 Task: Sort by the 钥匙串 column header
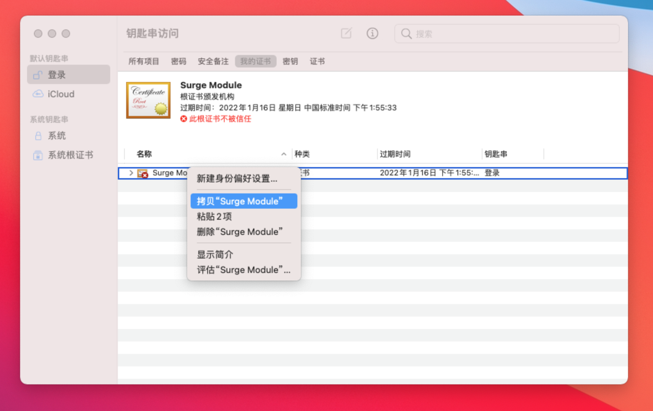point(513,154)
